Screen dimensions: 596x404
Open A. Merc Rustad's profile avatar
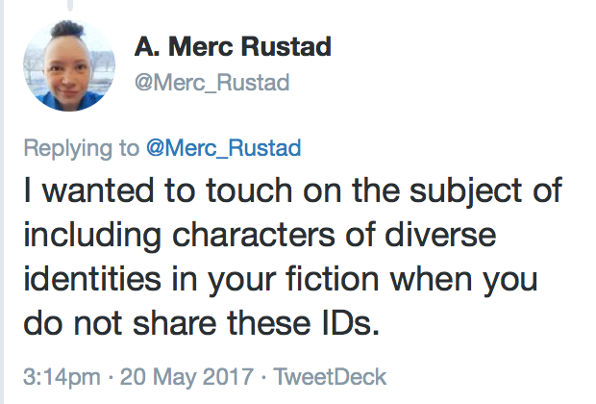coord(65,66)
